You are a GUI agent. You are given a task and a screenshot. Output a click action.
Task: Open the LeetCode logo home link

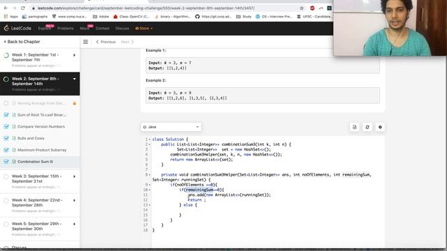click(x=17, y=28)
